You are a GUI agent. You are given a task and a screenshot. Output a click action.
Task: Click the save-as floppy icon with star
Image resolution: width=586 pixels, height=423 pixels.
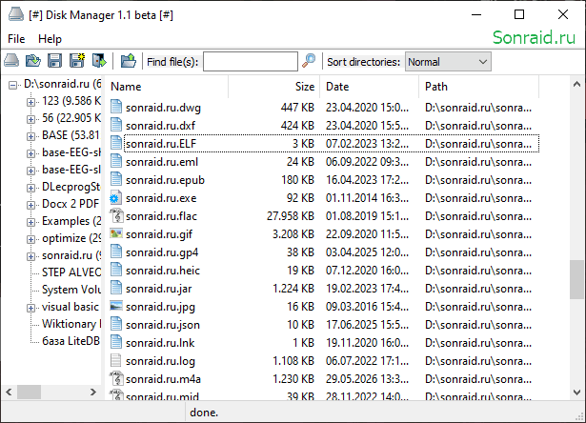point(77,61)
